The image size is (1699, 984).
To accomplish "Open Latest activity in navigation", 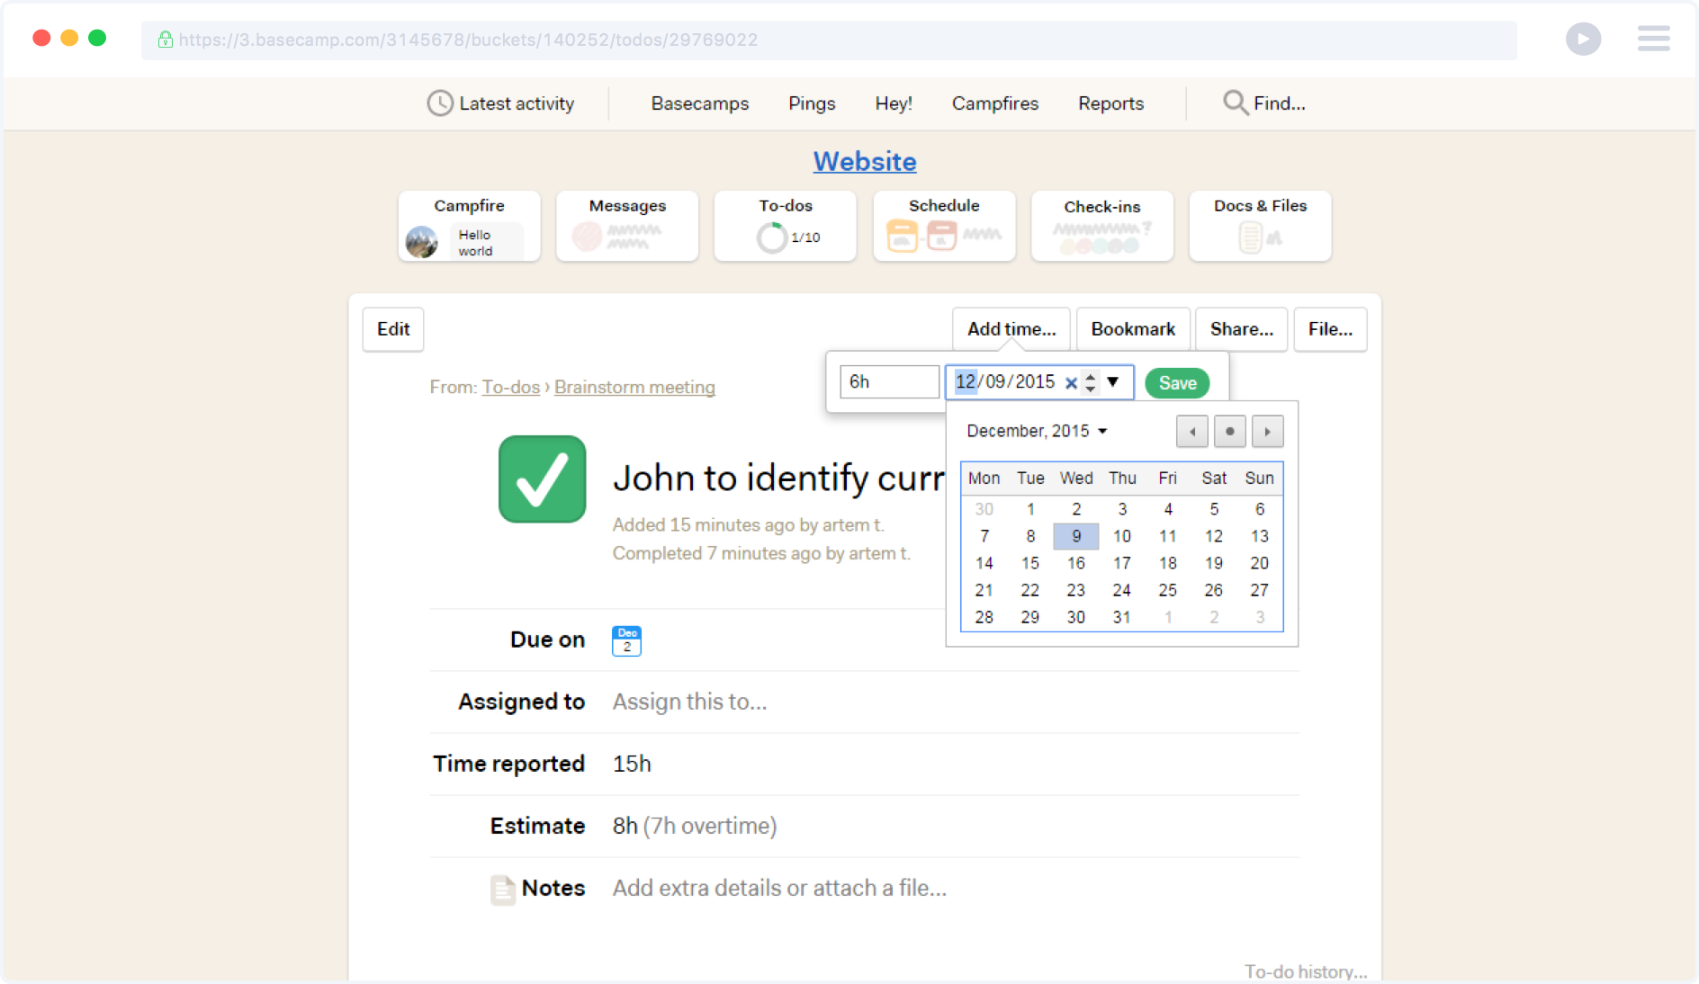I will point(500,103).
